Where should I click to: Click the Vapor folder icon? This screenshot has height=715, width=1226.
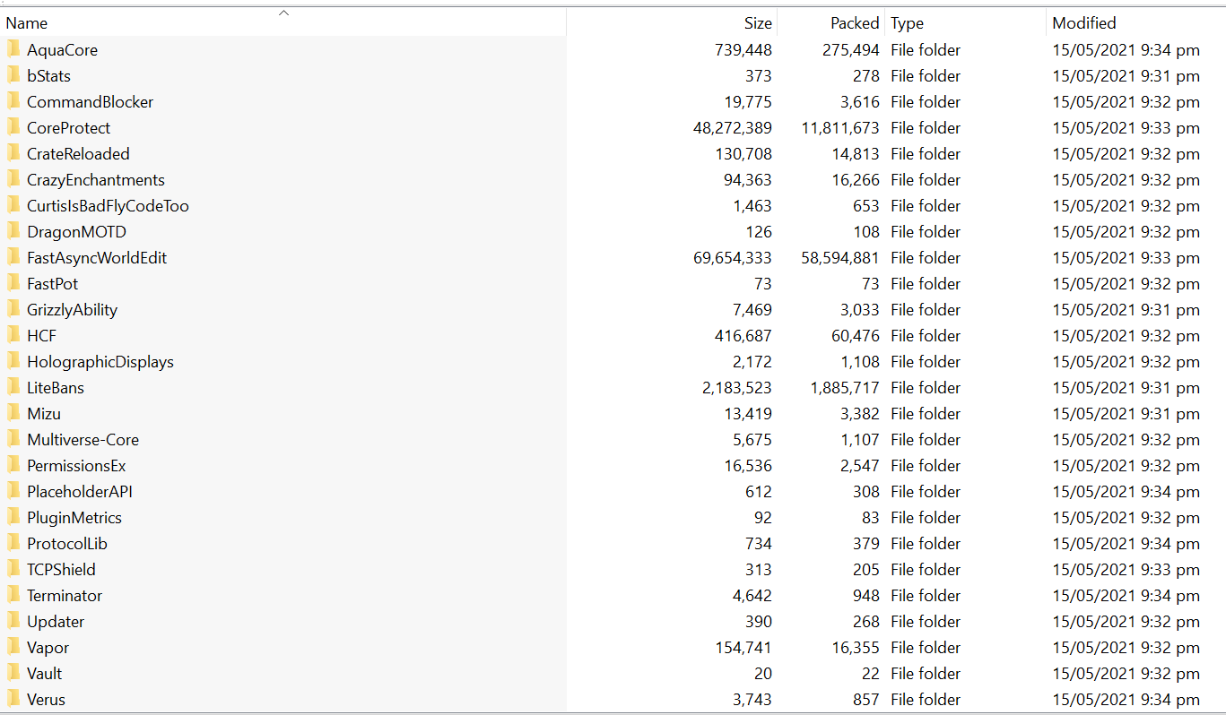[13, 647]
